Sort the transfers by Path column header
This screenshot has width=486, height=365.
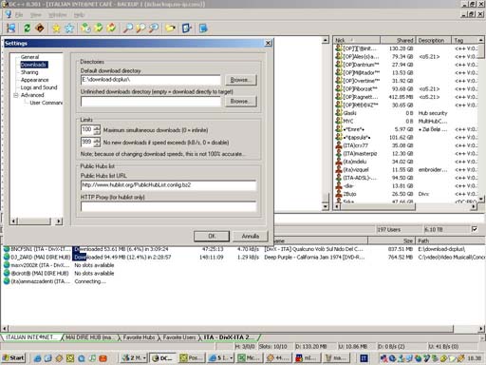[x=451, y=240]
